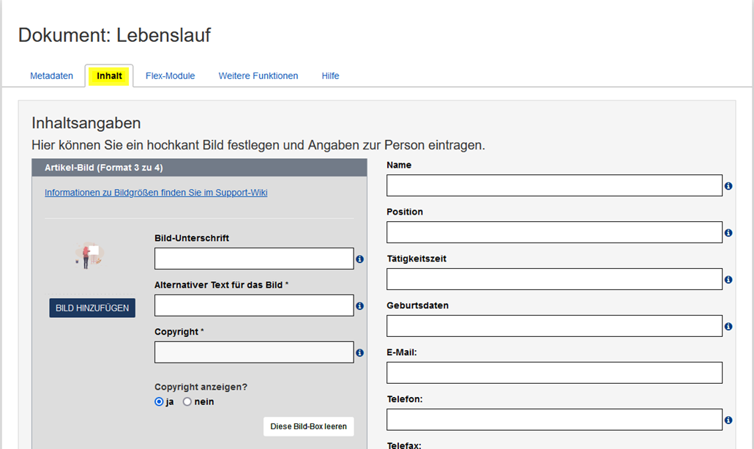This screenshot has height=449, width=754.
Task: Open the info tooltip next to E-Mail
Action: pyautogui.click(x=728, y=373)
